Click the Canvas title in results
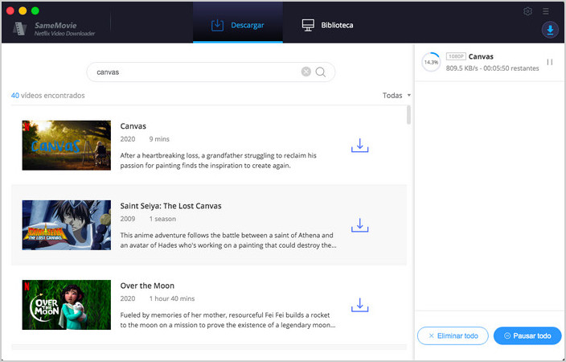Image resolution: width=566 pixels, height=362 pixels. point(133,126)
